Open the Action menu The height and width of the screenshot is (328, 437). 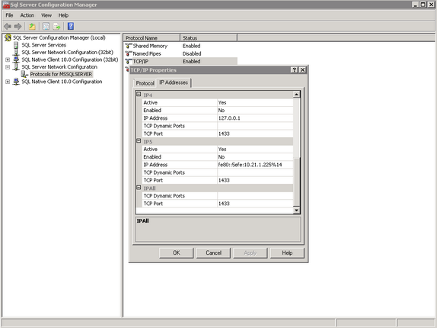click(27, 15)
